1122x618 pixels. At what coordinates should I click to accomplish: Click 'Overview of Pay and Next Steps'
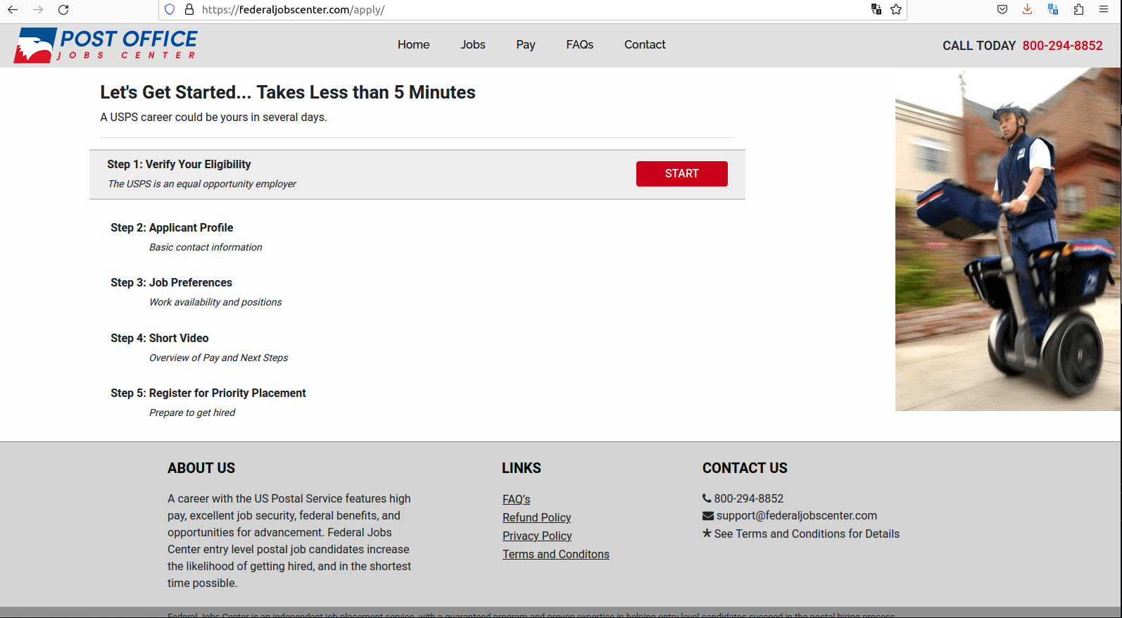click(218, 358)
